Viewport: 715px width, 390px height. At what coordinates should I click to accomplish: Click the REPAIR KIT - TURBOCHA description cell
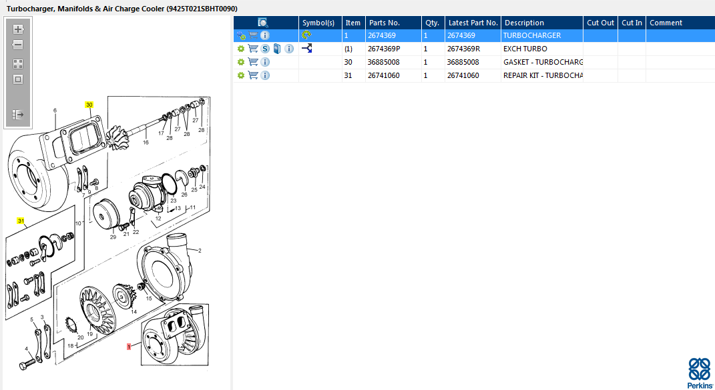pos(543,75)
